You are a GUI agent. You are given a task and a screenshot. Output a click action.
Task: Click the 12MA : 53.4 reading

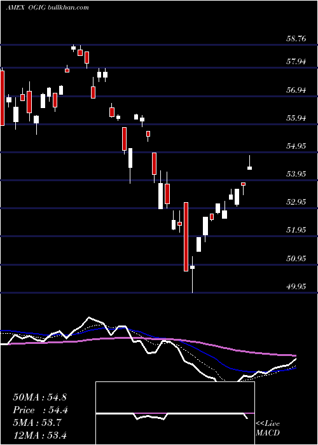point(39,435)
